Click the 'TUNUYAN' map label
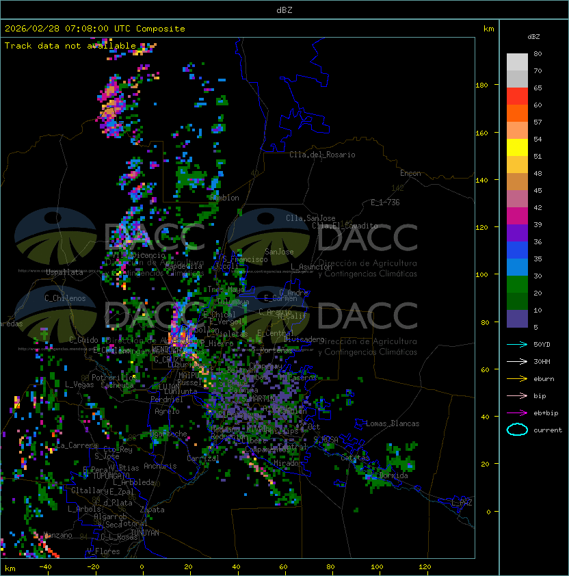 [145, 533]
